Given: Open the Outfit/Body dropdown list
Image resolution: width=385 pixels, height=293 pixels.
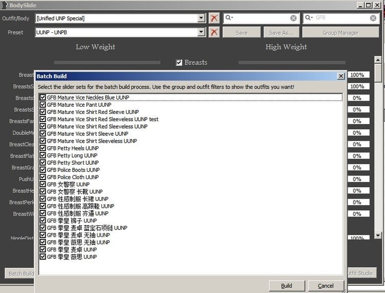Looking at the screenshot, I should 201,18.
